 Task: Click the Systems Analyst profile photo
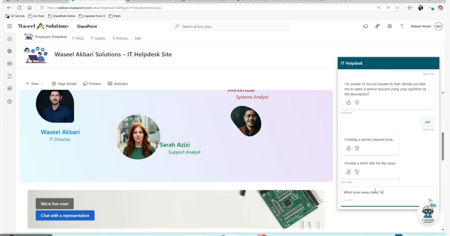pyautogui.click(x=246, y=121)
